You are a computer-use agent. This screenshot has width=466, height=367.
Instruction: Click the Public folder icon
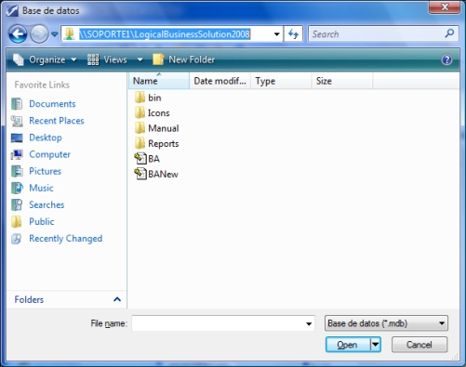click(17, 221)
